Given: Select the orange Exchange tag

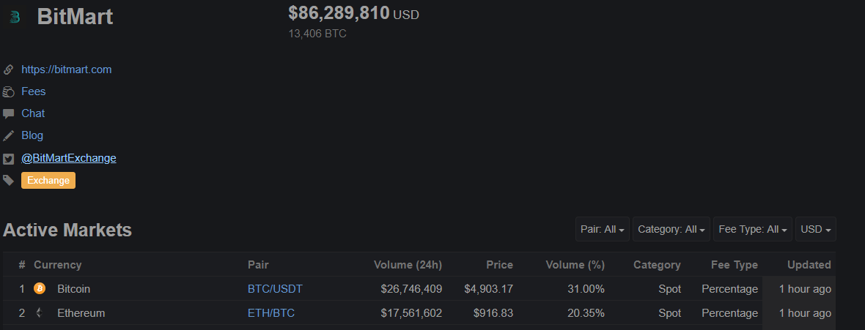Looking at the screenshot, I should point(48,180).
